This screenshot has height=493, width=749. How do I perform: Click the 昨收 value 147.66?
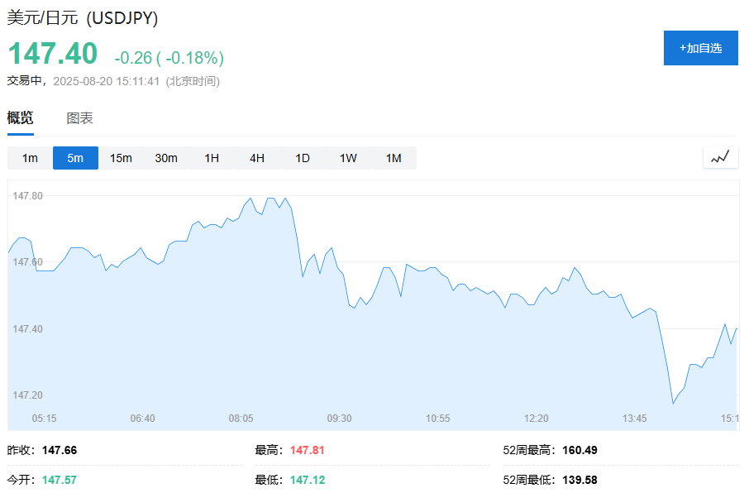coord(60,450)
